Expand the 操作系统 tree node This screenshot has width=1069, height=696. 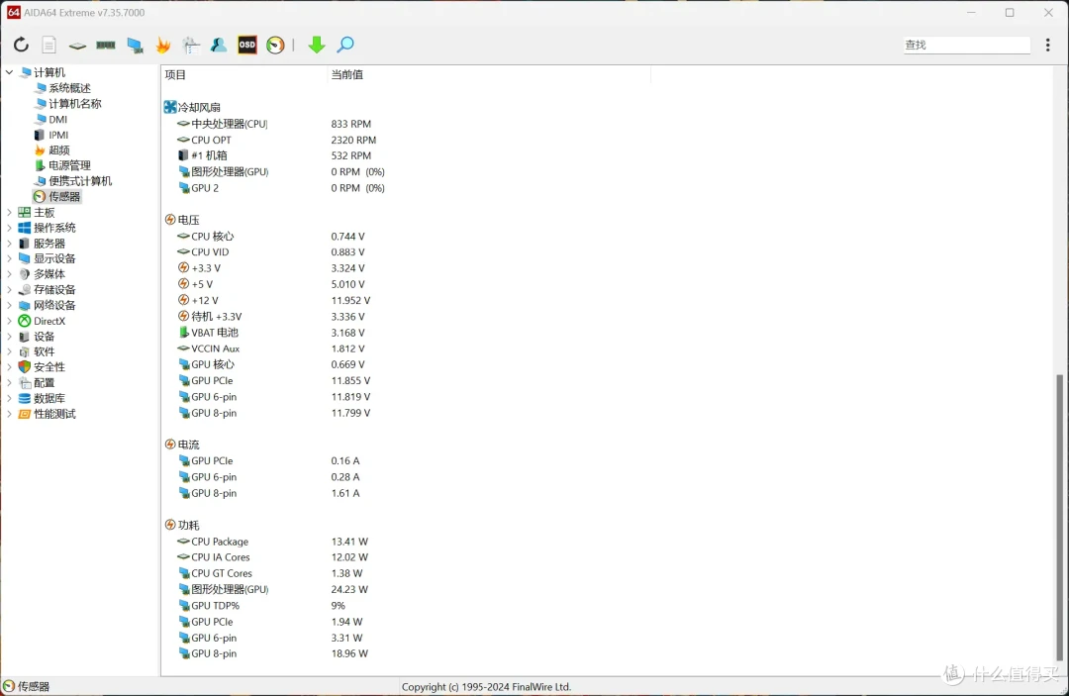(x=9, y=228)
